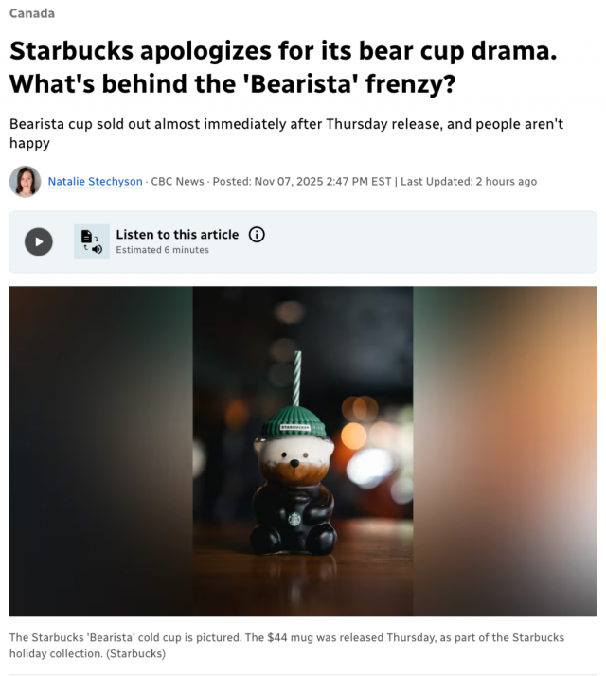Click the CBC News byline text
Viewport: 606px width, 676px height.
point(177,182)
